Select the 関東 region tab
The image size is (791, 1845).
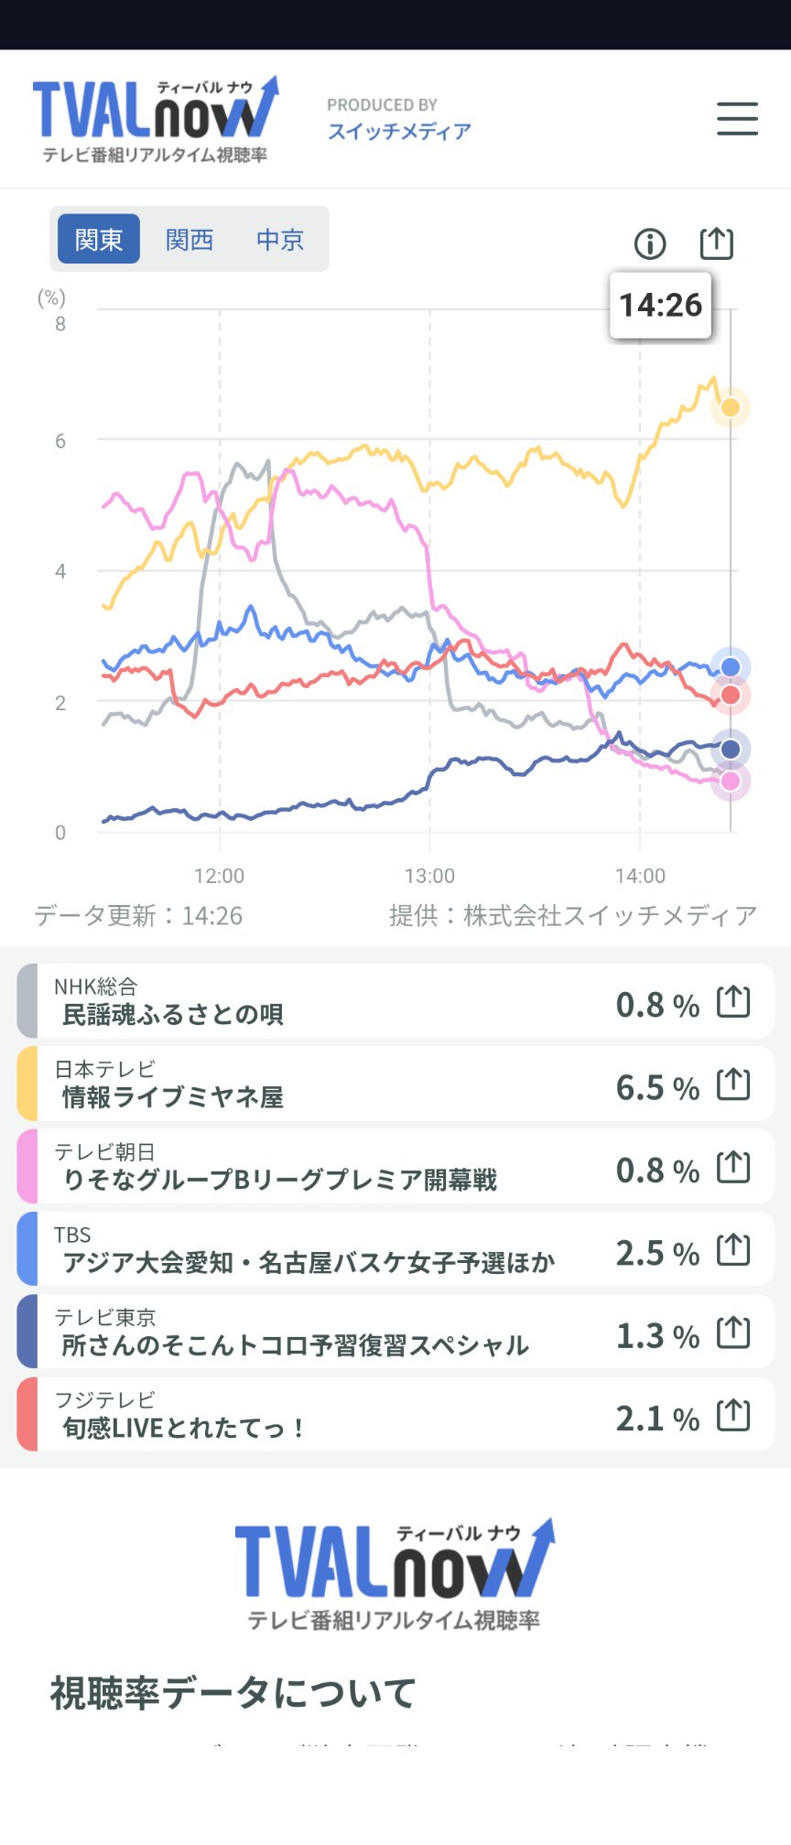coord(99,239)
